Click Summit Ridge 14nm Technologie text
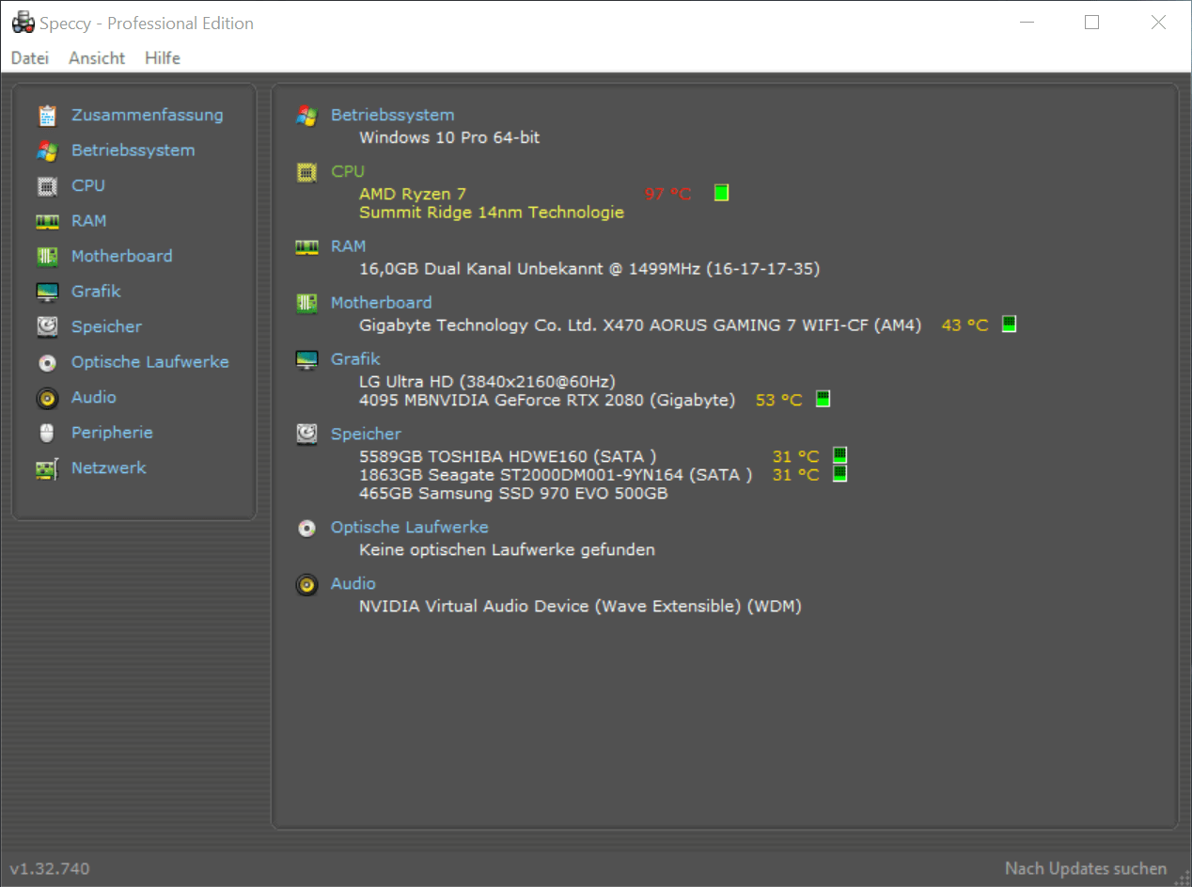This screenshot has height=887, width=1192. click(x=492, y=213)
